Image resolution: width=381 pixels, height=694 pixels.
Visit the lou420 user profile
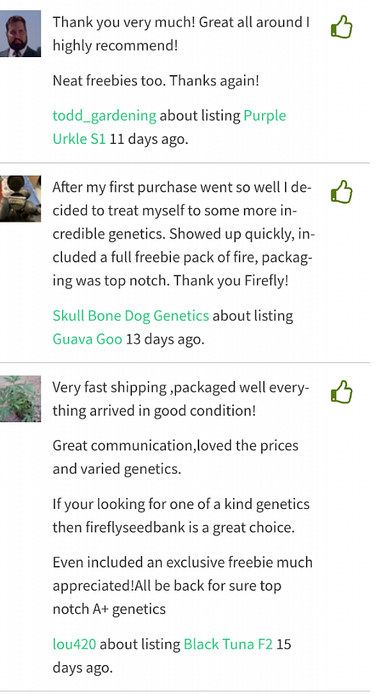pos(74,644)
